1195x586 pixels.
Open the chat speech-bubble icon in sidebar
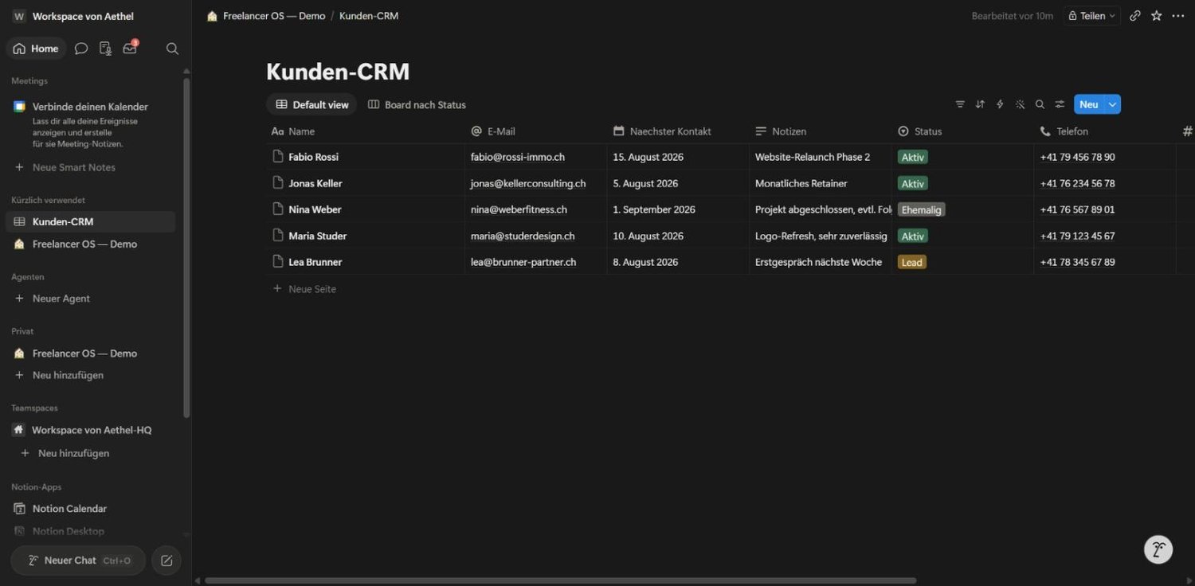tap(81, 49)
